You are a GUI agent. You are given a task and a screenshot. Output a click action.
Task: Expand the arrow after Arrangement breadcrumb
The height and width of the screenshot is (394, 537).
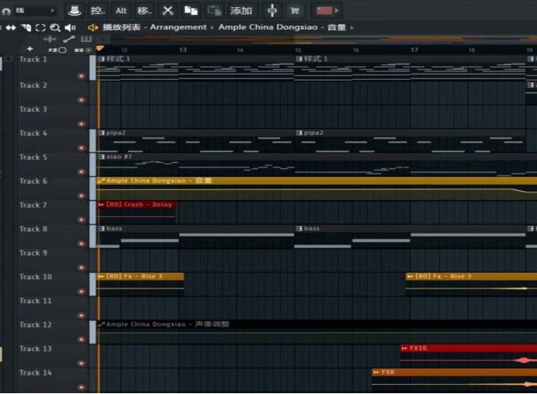(212, 28)
